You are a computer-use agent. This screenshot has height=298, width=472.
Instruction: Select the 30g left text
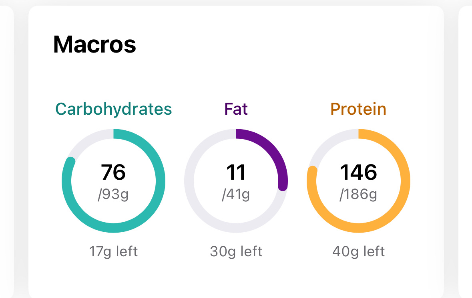[236, 251]
